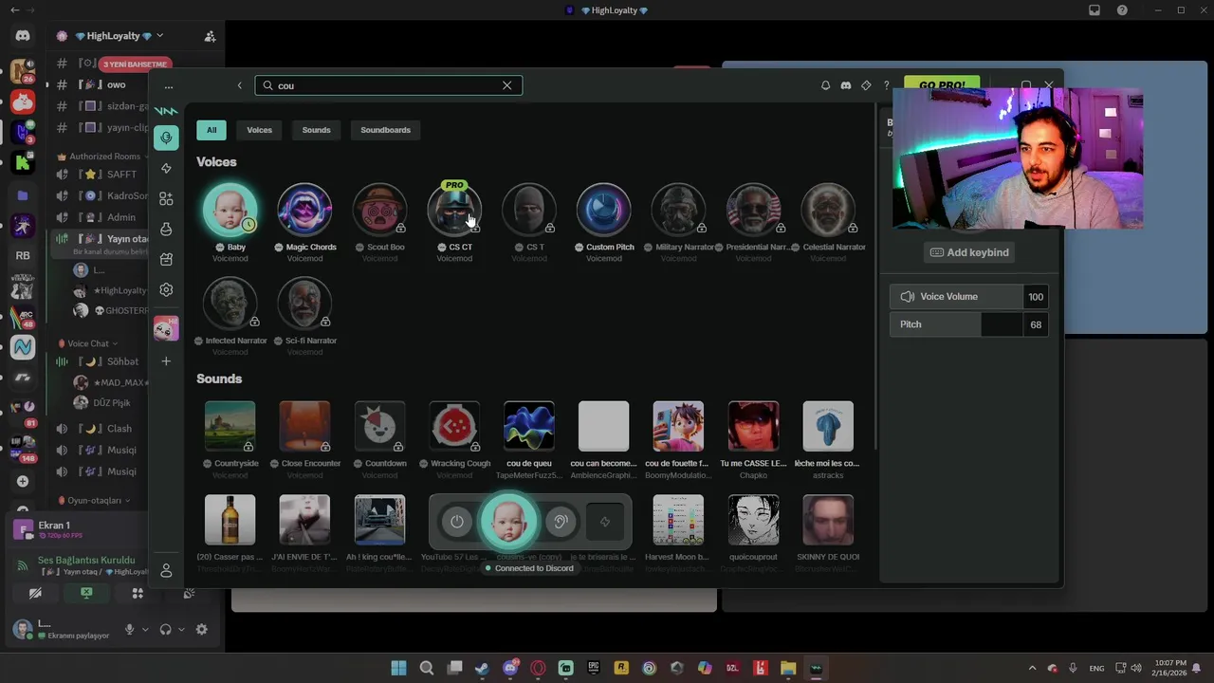Select the Infected Narrator voice

pyautogui.click(x=230, y=304)
